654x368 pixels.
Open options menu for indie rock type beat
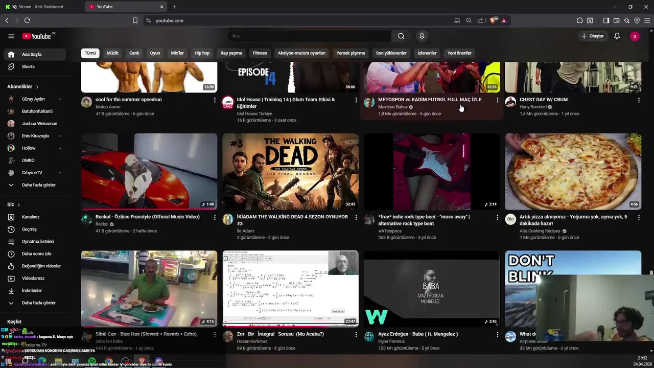coord(497,217)
